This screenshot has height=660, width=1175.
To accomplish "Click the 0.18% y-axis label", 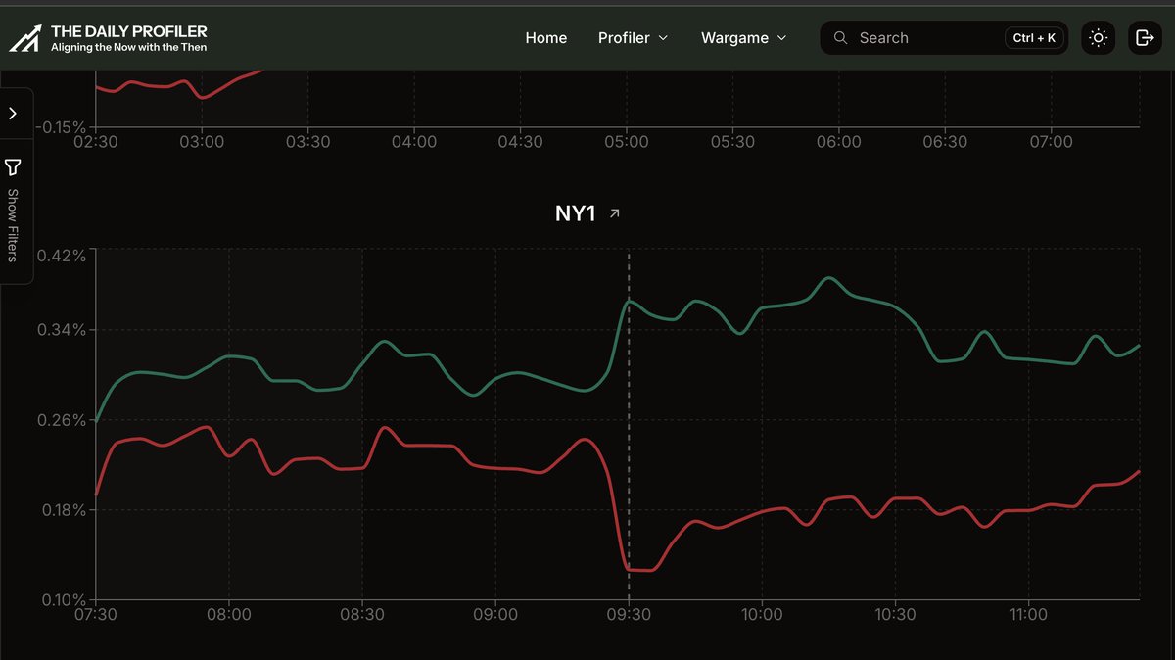I will tap(63, 510).
